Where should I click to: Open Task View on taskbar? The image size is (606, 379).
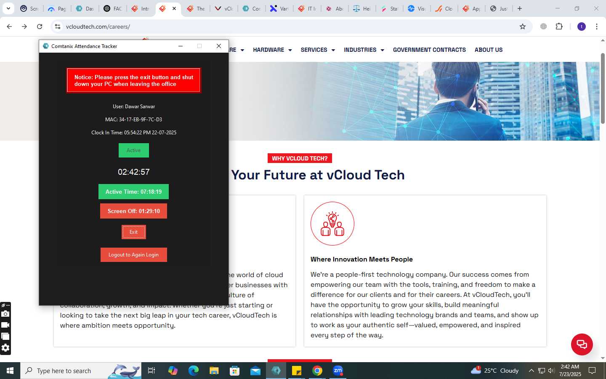tap(151, 371)
